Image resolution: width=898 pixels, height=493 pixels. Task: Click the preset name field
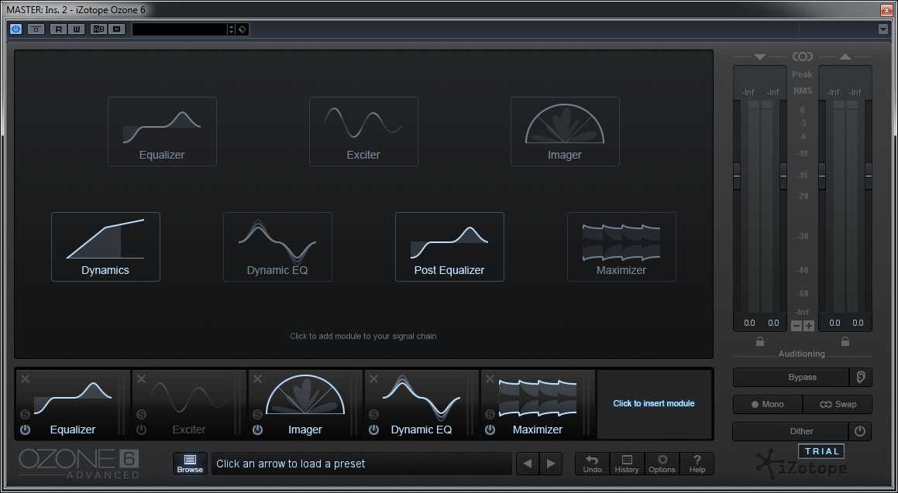(x=361, y=464)
